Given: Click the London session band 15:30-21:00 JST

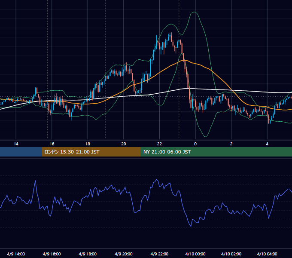Looking at the screenshot, I should pyautogui.click(x=91, y=152).
